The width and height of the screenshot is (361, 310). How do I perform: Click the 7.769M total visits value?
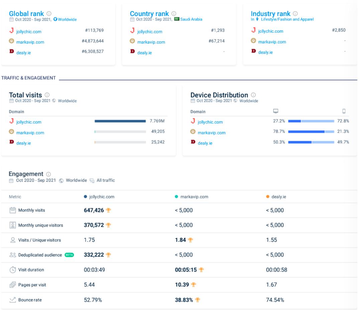tap(157, 121)
